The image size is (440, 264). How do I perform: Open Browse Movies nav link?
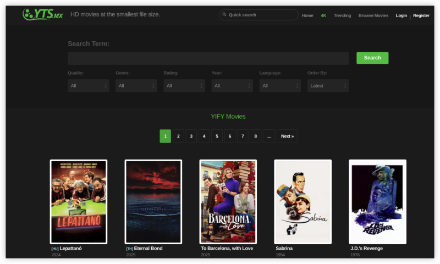click(373, 15)
